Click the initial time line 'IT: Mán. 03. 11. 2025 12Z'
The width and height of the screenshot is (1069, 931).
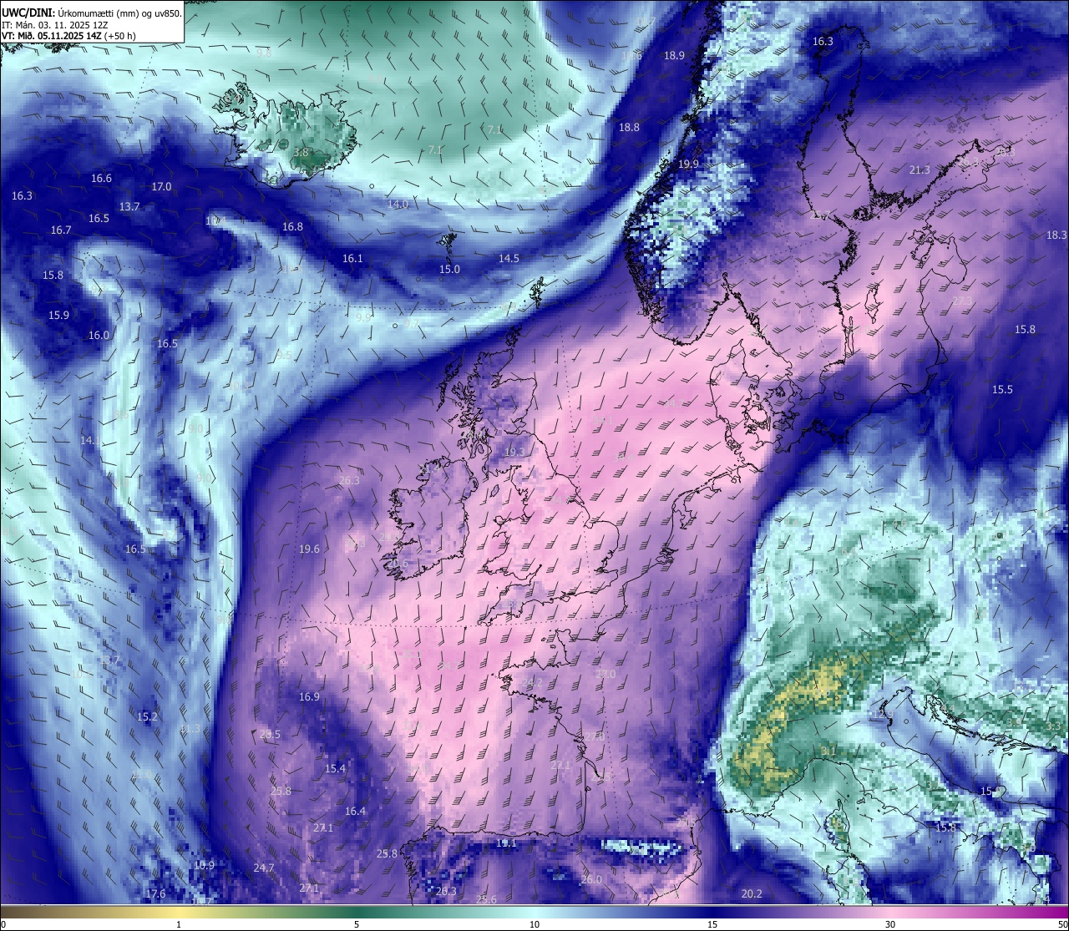point(55,25)
